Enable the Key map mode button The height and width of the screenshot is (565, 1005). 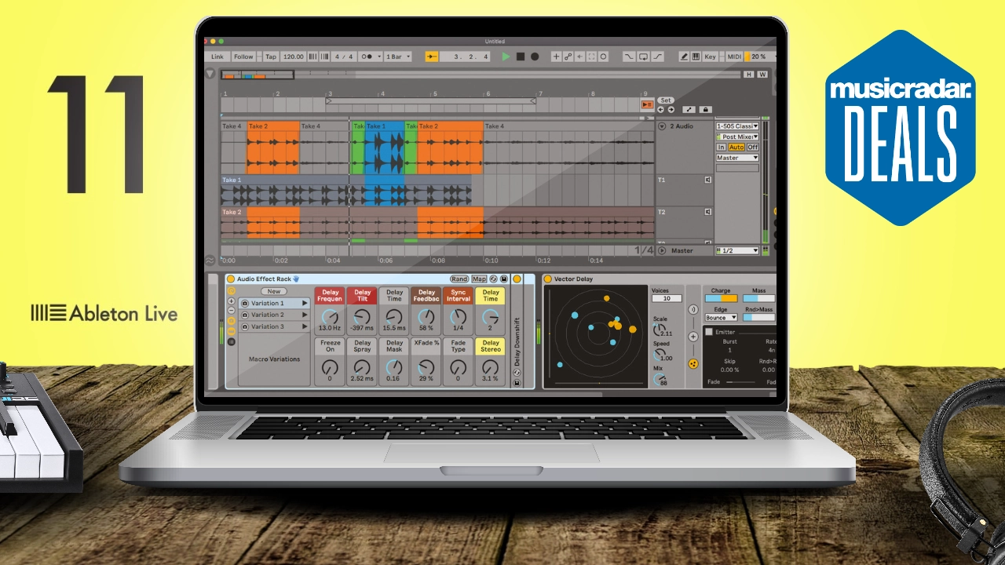711,56
